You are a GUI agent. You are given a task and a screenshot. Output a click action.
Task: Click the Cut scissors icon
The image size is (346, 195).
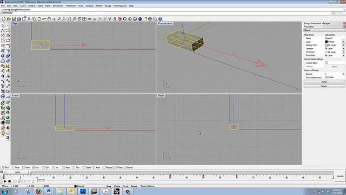point(29,19)
